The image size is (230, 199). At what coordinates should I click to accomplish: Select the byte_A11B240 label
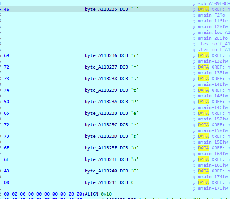click(101, 171)
